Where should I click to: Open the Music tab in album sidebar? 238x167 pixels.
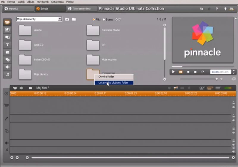click(7, 74)
